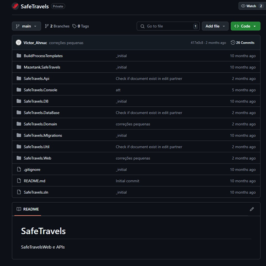266x266 pixels.
Task: Open the SafeTravels.Domain folder
Action: 40,124
